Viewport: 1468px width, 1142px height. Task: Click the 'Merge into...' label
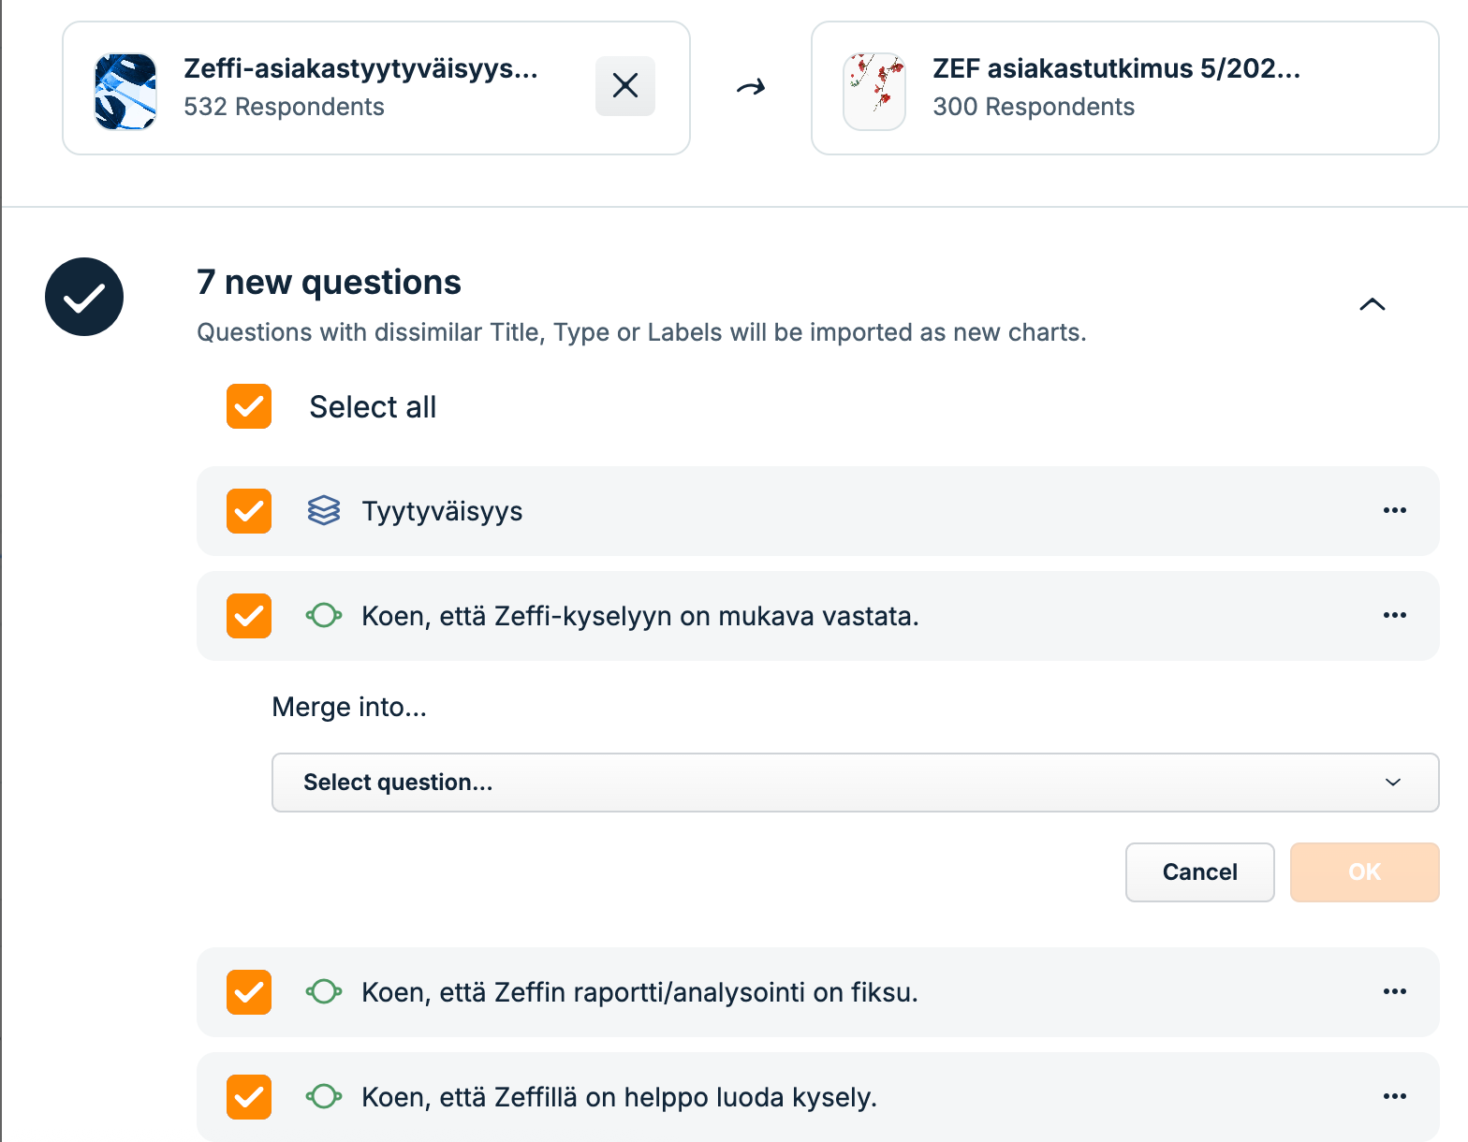pos(349,707)
